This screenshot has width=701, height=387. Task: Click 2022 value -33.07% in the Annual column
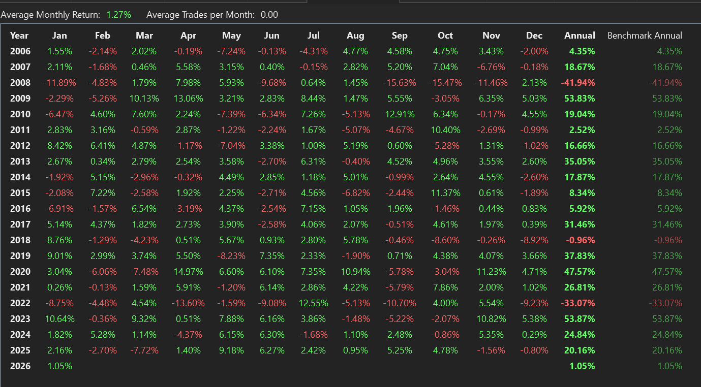click(578, 303)
